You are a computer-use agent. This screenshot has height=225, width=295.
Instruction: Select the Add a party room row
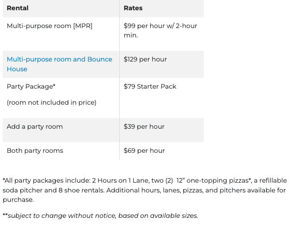tap(35, 127)
